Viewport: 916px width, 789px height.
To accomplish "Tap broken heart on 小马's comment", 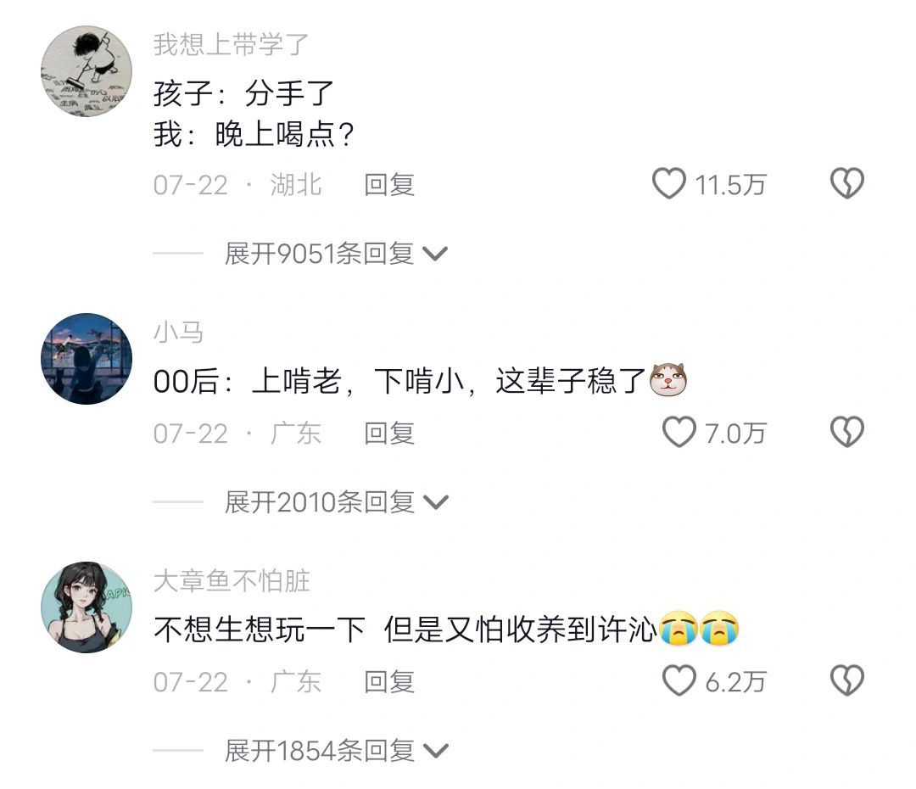I will pos(847,433).
